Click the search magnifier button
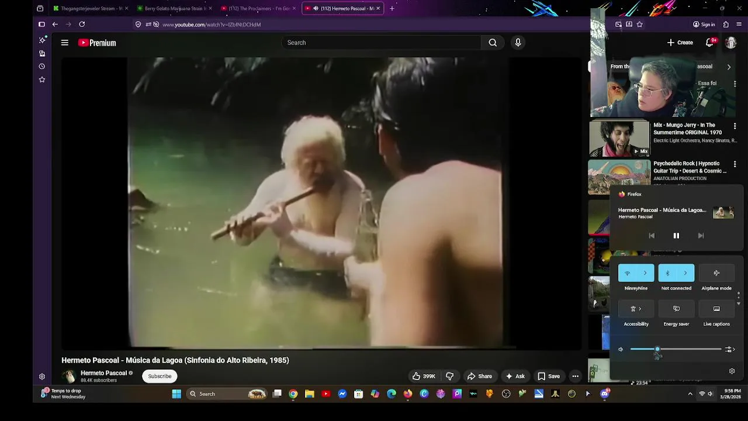748x421 pixels. 493,43
